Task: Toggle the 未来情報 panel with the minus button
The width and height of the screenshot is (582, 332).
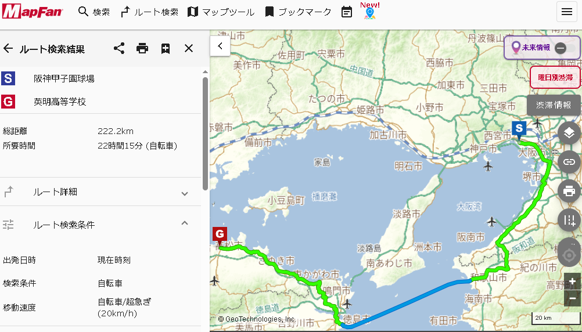Action: click(x=561, y=48)
